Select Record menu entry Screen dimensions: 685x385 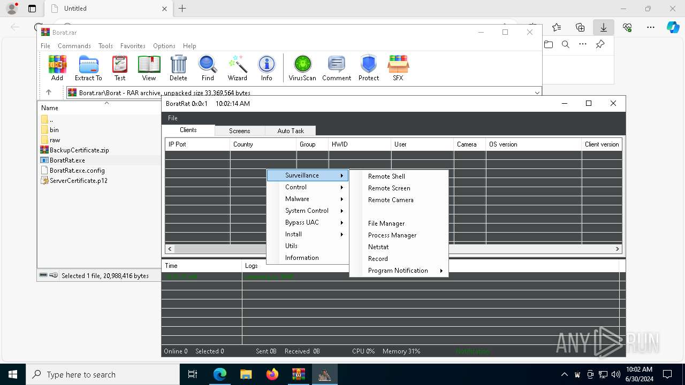pos(399,259)
